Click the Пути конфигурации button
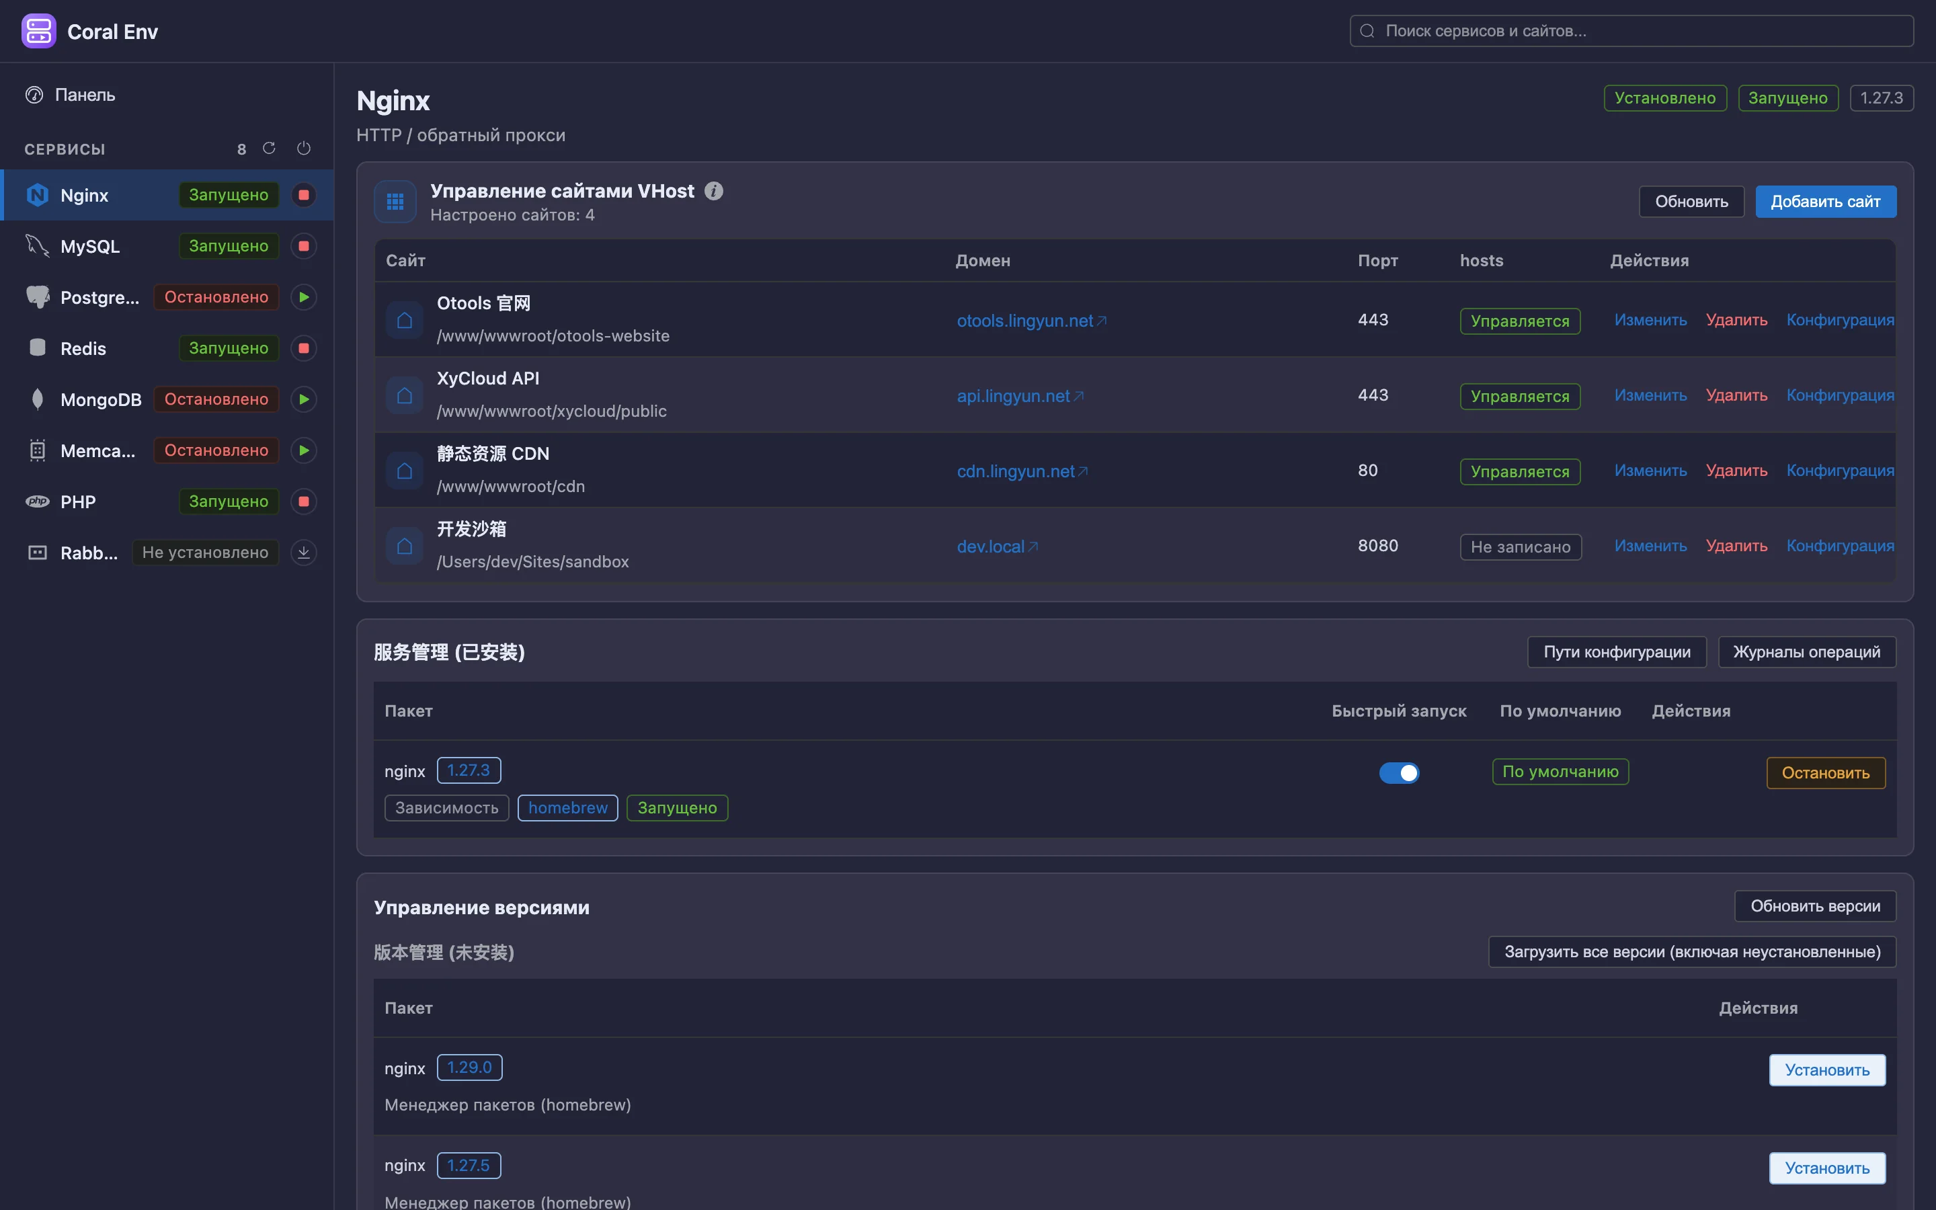The image size is (1936, 1210). (1617, 652)
